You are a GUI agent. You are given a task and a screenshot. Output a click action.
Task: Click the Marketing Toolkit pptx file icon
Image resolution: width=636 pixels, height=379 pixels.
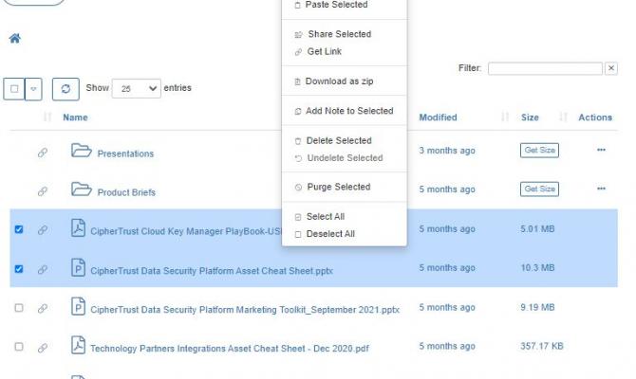[79, 307]
